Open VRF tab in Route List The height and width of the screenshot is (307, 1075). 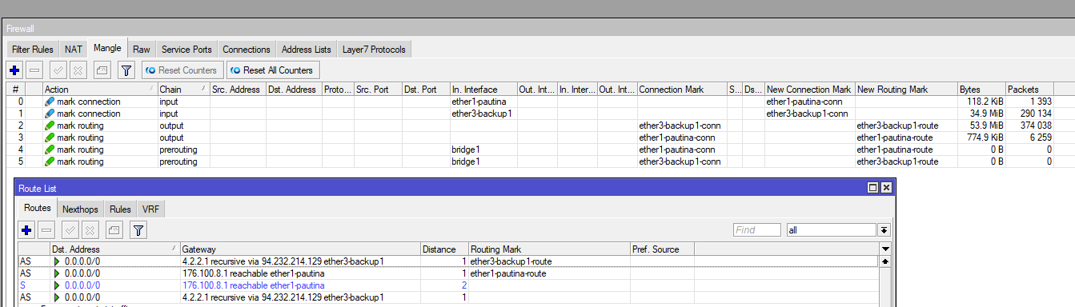point(150,209)
